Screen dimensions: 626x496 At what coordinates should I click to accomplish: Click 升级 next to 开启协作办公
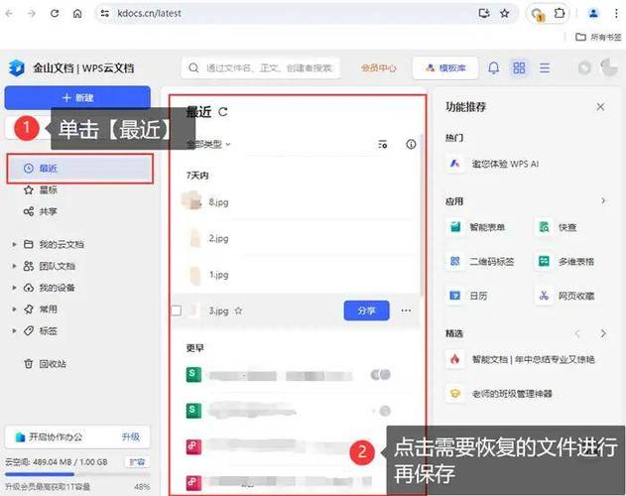(x=131, y=436)
